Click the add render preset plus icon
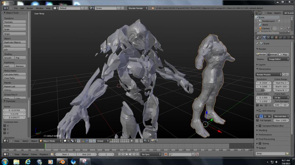 point(284,75)
